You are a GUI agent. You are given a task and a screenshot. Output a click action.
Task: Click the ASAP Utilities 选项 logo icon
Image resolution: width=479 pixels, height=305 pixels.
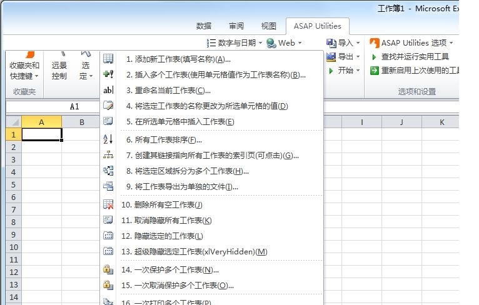coord(374,43)
